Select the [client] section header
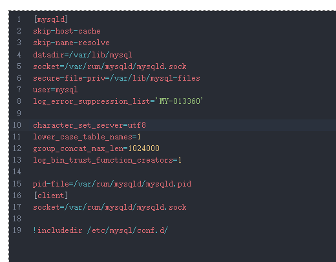 click(51, 196)
